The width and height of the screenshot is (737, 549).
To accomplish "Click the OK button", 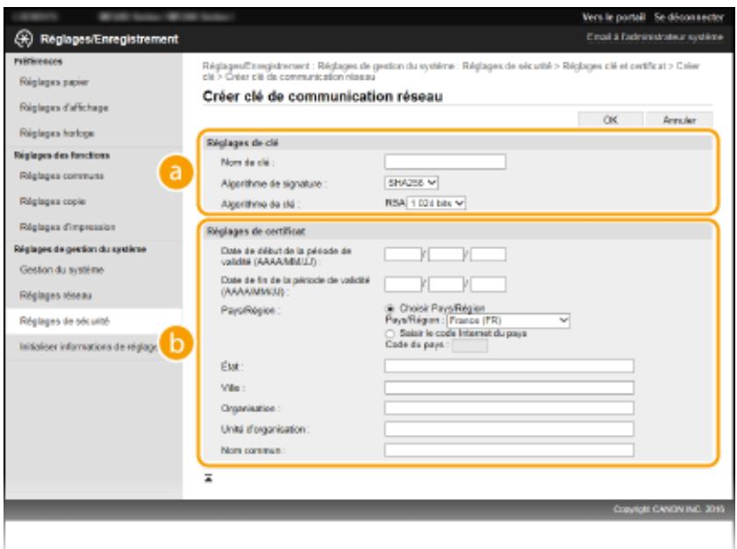I will pos(610,120).
